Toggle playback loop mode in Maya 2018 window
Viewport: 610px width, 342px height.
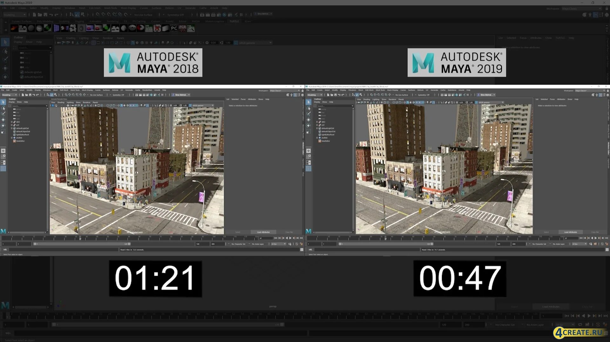tap(289, 244)
